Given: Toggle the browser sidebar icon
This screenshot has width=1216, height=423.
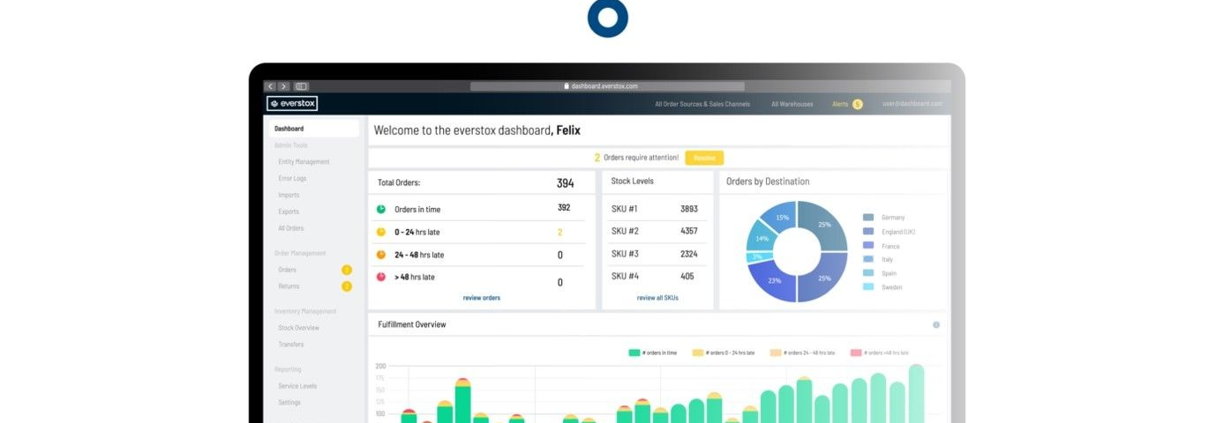Looking at the screenshot, I should [x=302, y=86].
